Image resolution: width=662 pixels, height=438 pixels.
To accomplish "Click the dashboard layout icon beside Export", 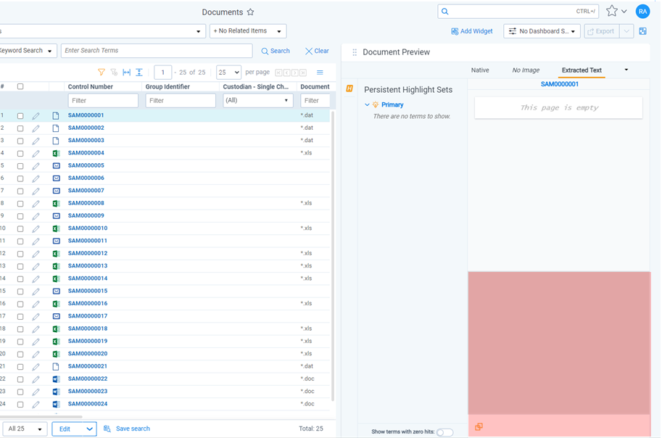I will [642, 31].
